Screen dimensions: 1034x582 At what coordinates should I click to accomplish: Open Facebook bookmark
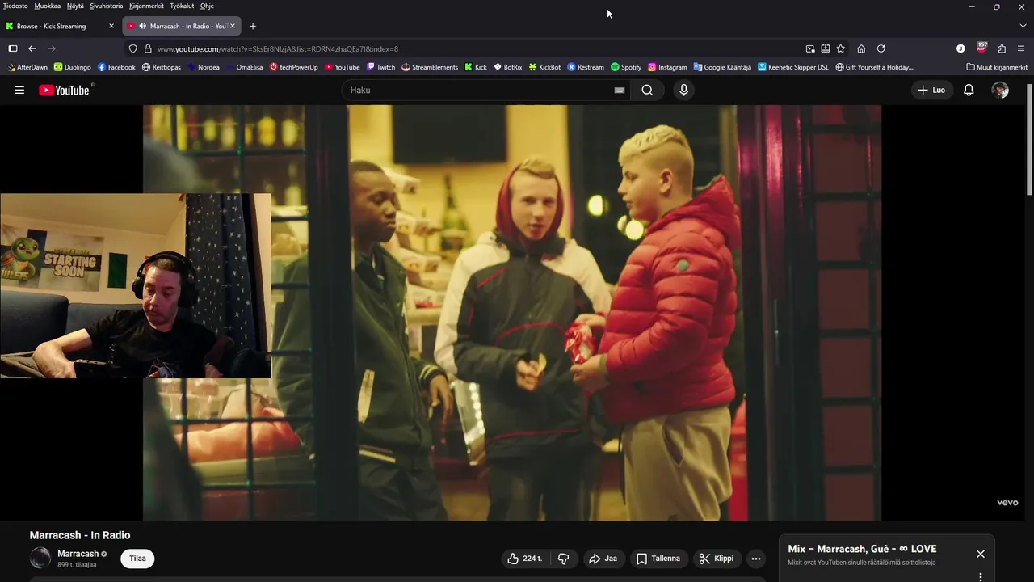(x=116, y=67)
